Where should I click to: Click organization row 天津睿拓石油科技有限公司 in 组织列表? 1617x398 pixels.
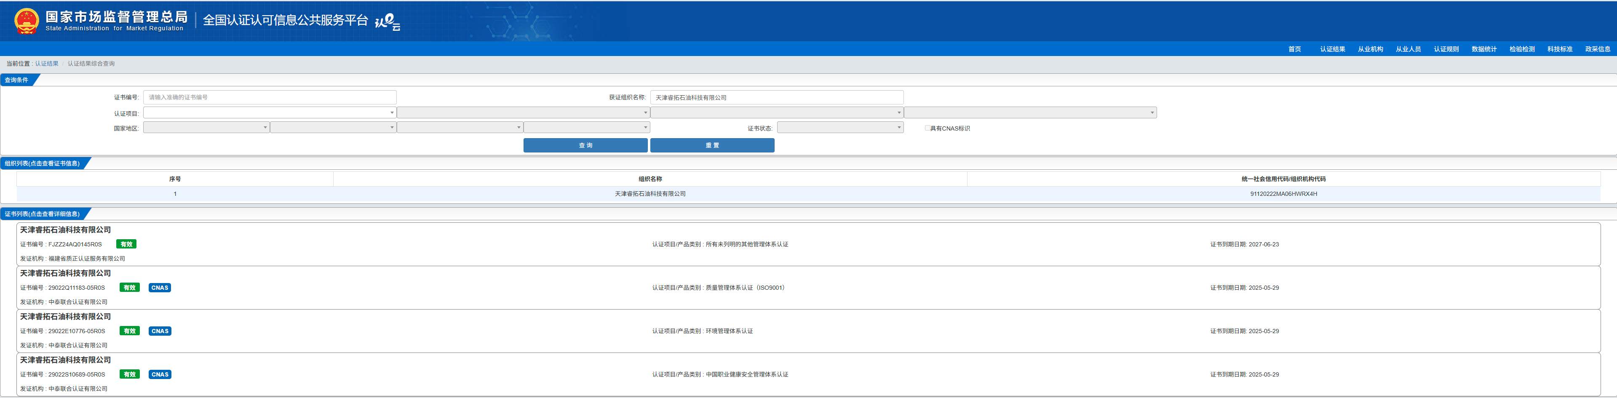[809, 194]
